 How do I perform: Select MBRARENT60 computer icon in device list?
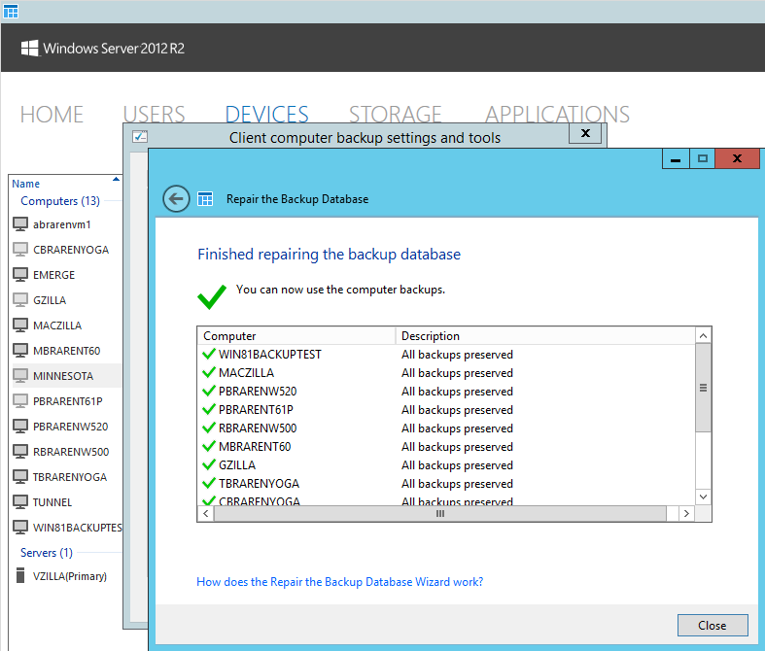pos(20,351)
